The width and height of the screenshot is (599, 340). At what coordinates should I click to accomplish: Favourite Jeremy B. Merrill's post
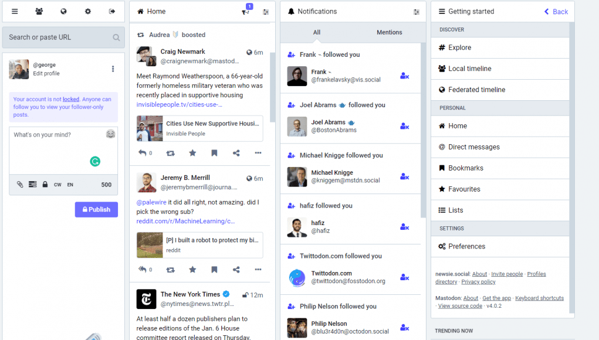pos(192,270)
